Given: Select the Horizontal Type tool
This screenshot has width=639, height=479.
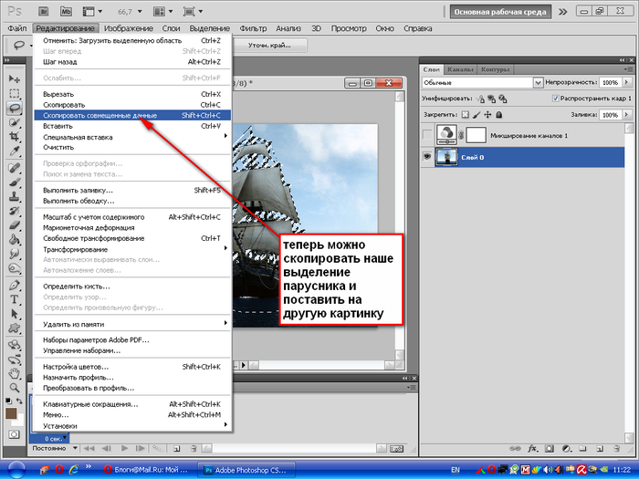Looking at the screenshot, I should point(15,298).
